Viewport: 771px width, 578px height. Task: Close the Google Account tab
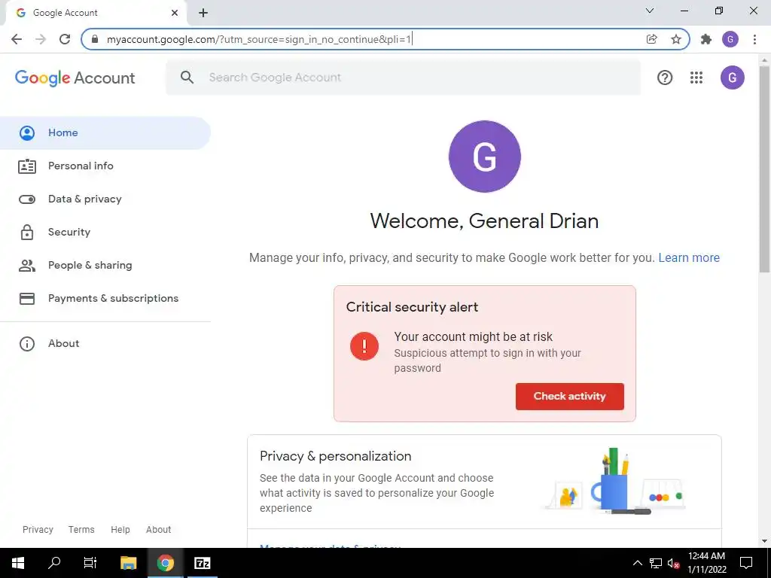[175, 13]
